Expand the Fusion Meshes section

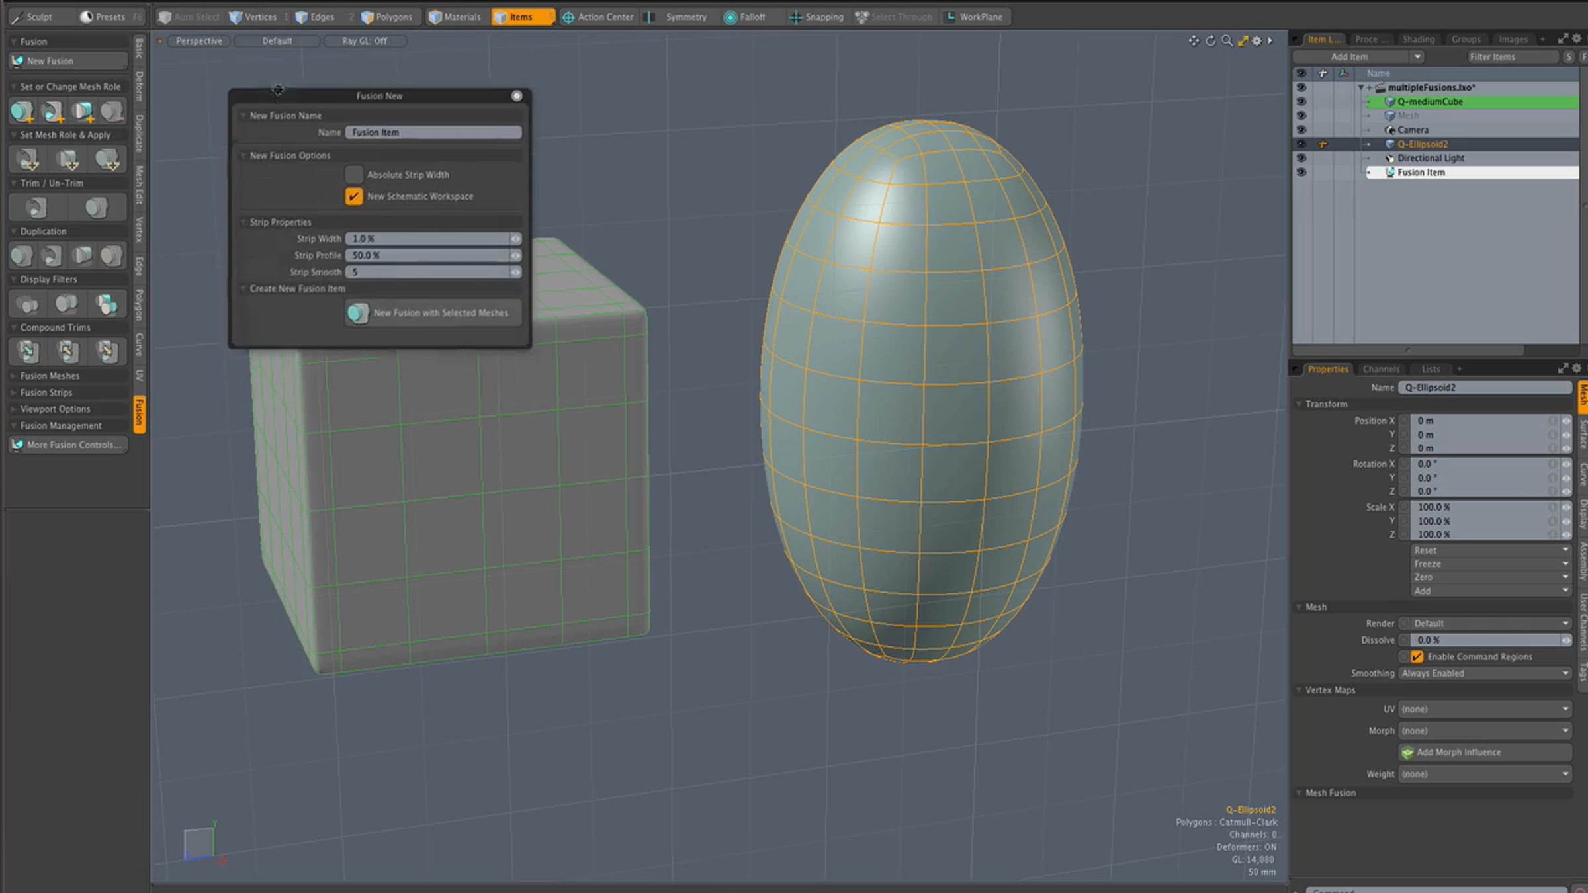[x=50, y=376]
